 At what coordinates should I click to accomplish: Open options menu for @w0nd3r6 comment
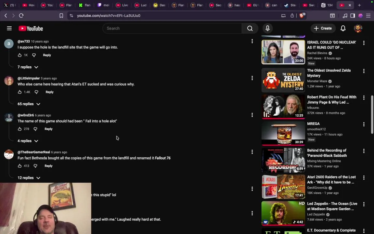coord(252,115)
